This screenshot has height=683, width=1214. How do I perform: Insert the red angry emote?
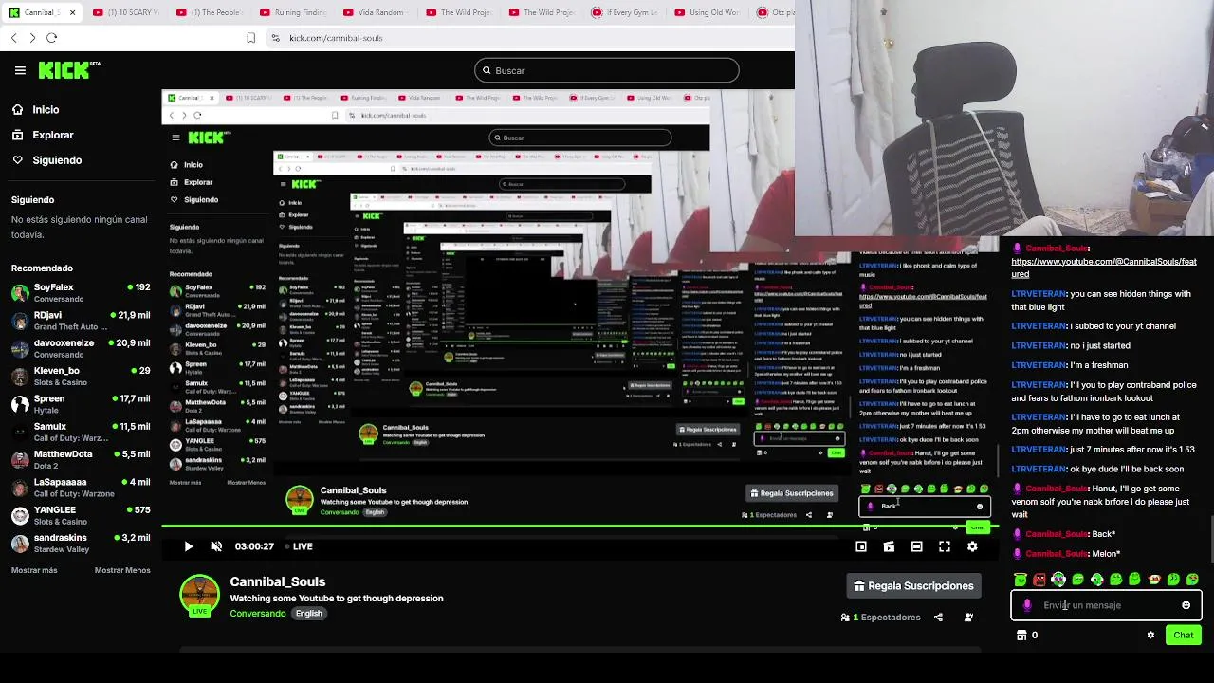point(1039,579)
